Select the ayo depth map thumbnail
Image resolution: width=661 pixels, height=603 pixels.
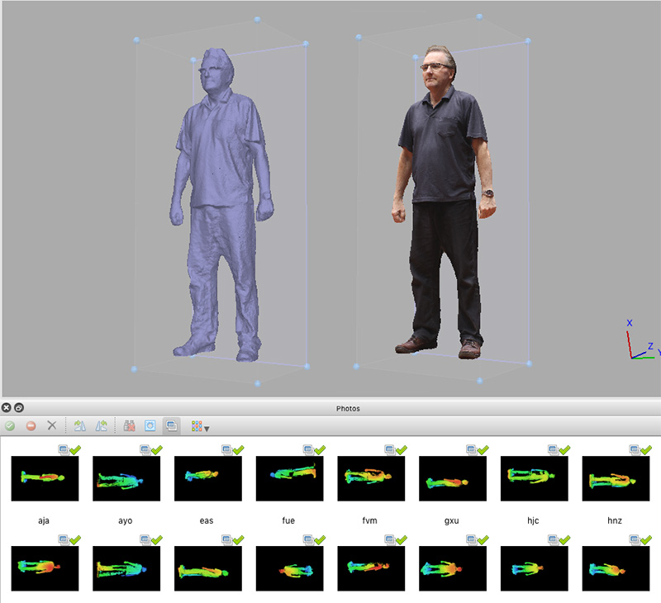126,478
